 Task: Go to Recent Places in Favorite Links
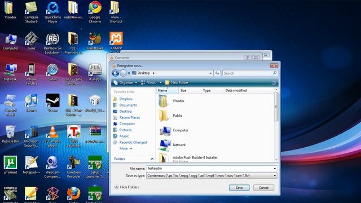click(126, 118)
